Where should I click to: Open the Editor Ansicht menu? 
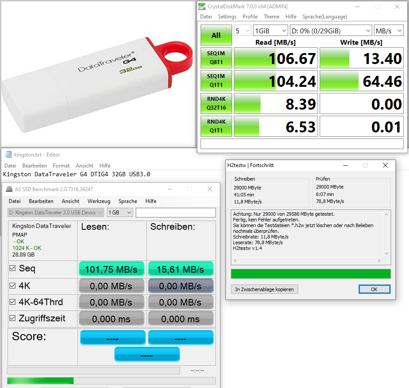pos(85,166)
